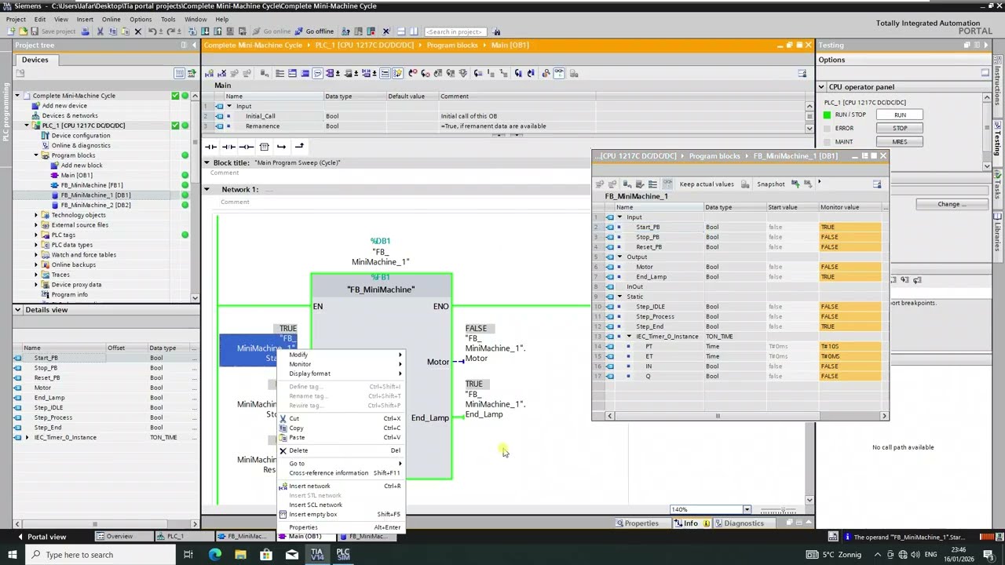This screenshot has height=565, width=1005.
Task: Click Go offline in the toolbar
Action: click(x=313, y=31)
